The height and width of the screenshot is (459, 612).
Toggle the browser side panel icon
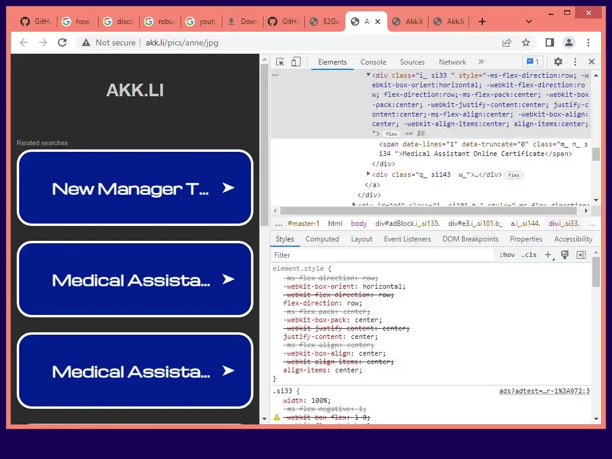point(550,42)
